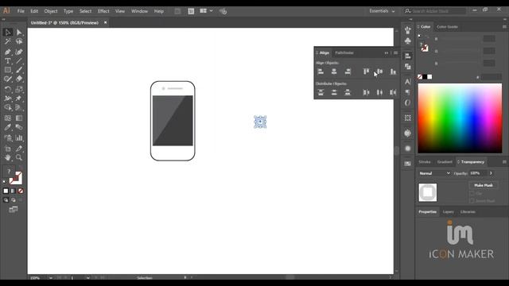Click Horizontal Align Center in Align panel
This screenshot has width=509, height=286.
334,71
